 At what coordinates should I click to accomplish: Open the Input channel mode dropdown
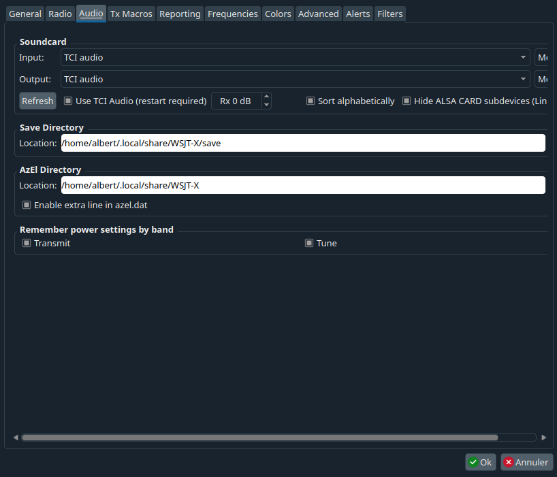pyautogui.click(x=541, y=57)
